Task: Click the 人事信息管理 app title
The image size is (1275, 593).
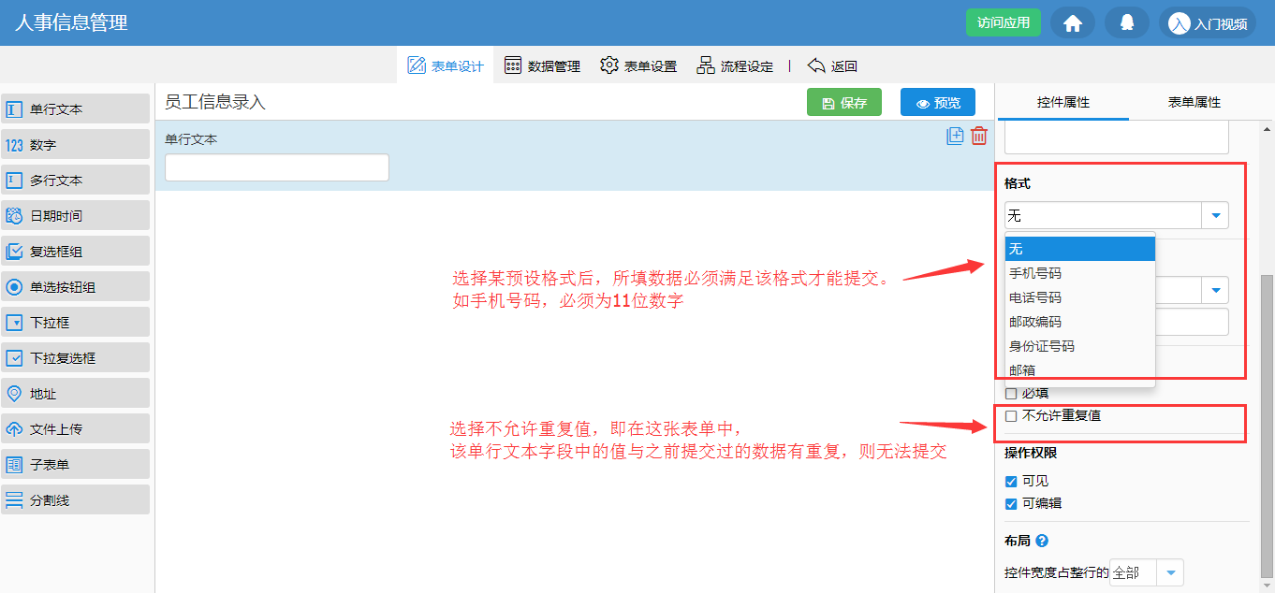Action: click(x=71, y=22)
